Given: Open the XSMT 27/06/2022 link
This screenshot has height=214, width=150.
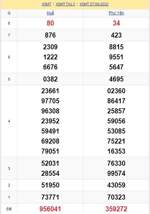Looking at the screenshot, I should click(x=94, y=4).
